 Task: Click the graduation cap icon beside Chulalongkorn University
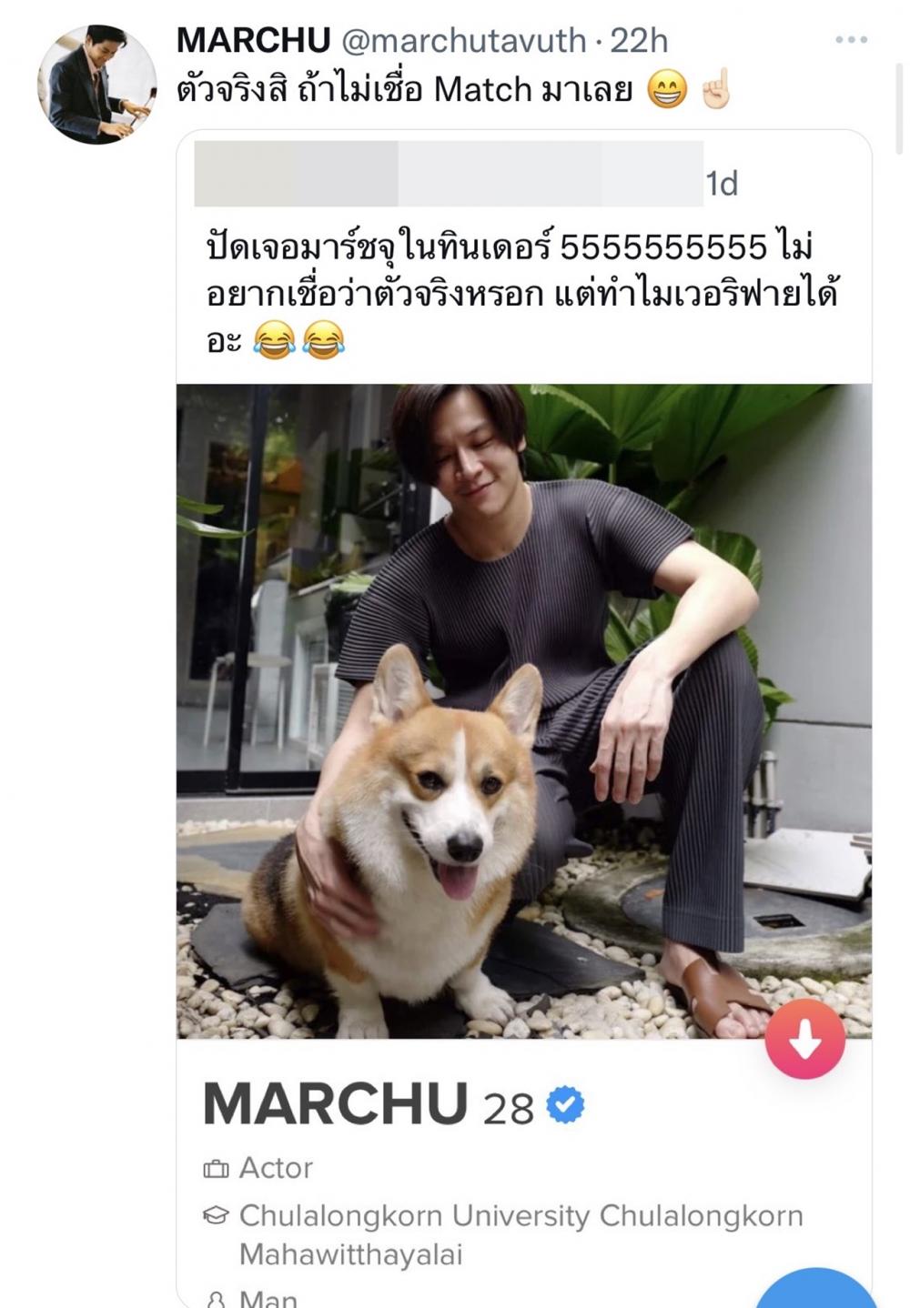click(216, 1216)
